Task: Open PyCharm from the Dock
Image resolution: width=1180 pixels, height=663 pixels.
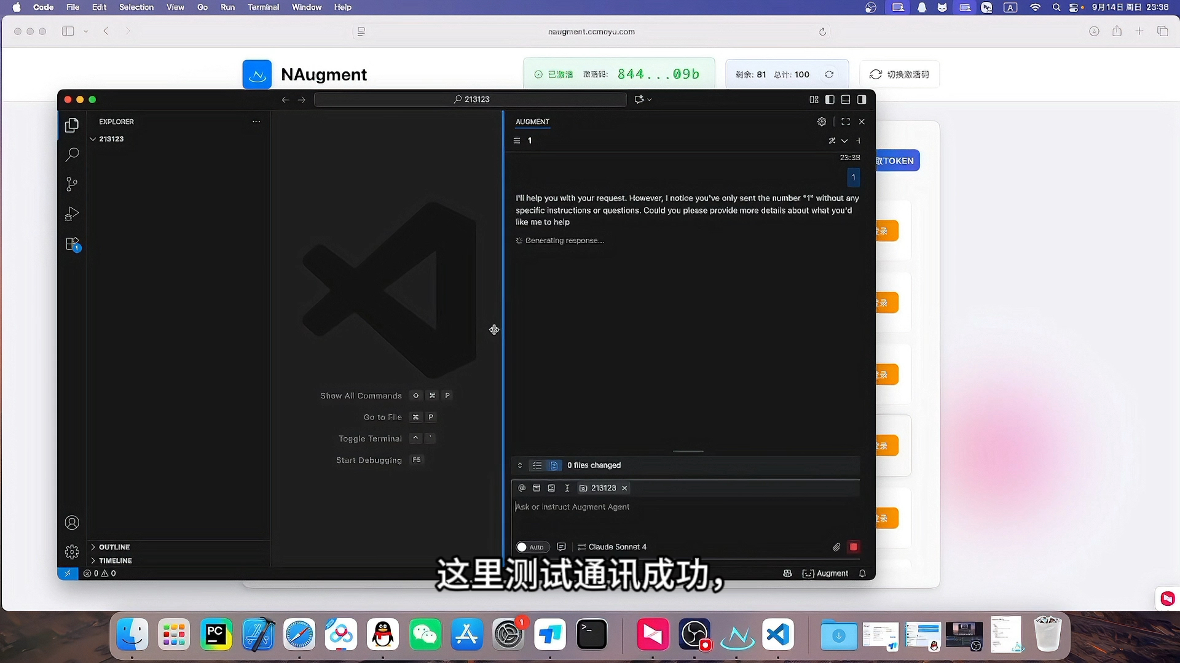Action: pyautogui.click(x=216, y=634)
